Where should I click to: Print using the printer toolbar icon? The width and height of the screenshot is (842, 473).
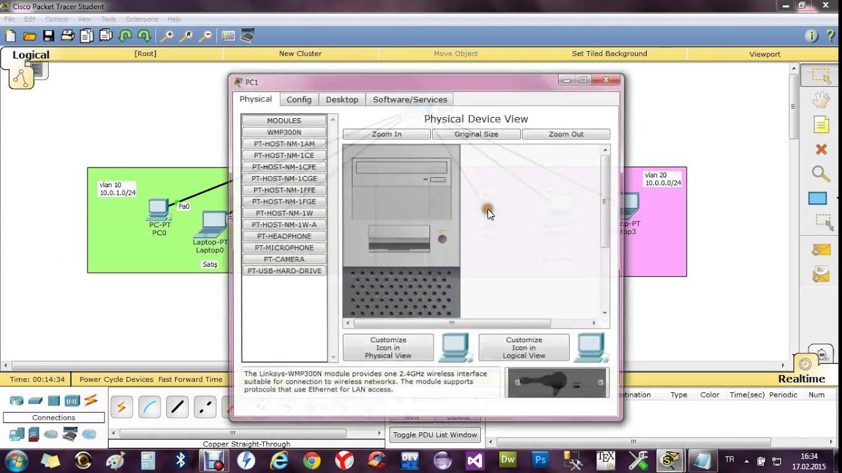coord(68,36)
